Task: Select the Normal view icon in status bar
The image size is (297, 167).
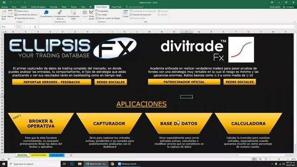Action: coord(254,159)
